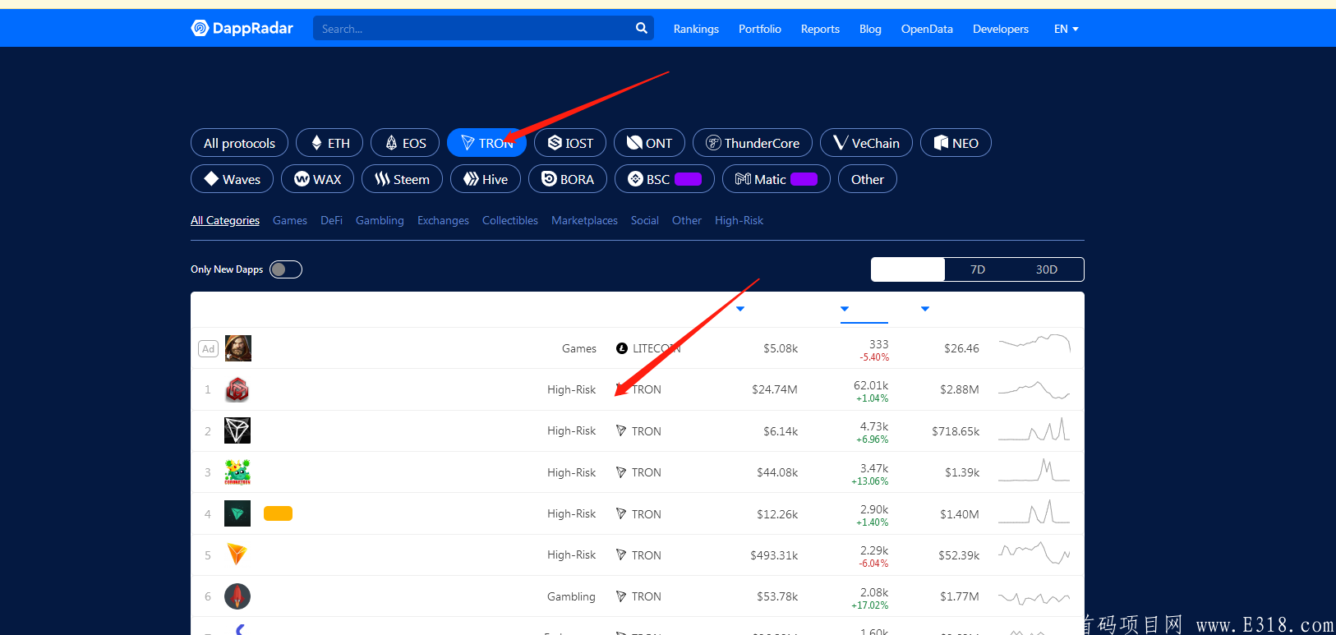Click the Litecoin icon in the ad row
Image resolution: width=1336 pixels, height=635 pixels.
coord(622,348)
